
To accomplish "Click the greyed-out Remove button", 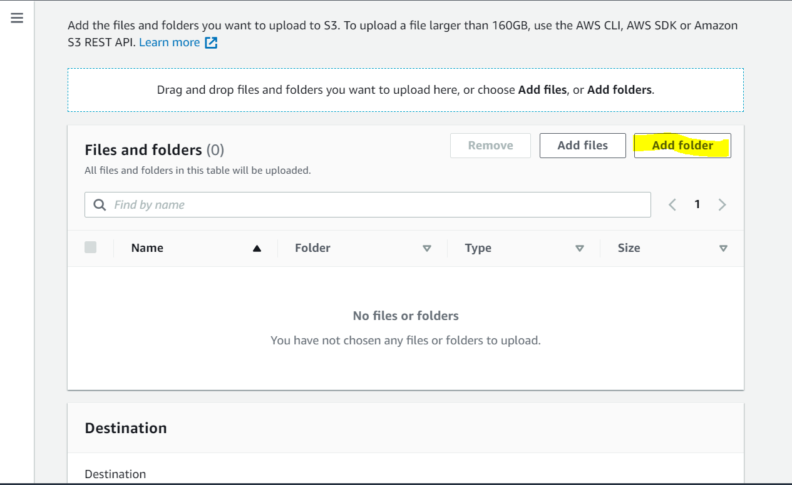I will [x=490, y=146].
